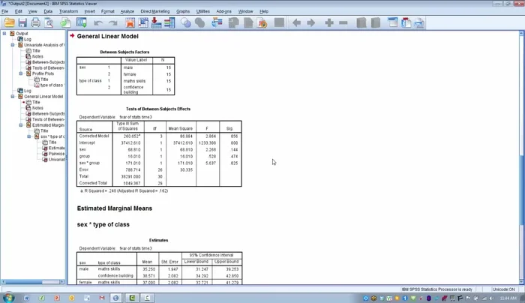Open the Add-ons menu

[x=223, y=11]
